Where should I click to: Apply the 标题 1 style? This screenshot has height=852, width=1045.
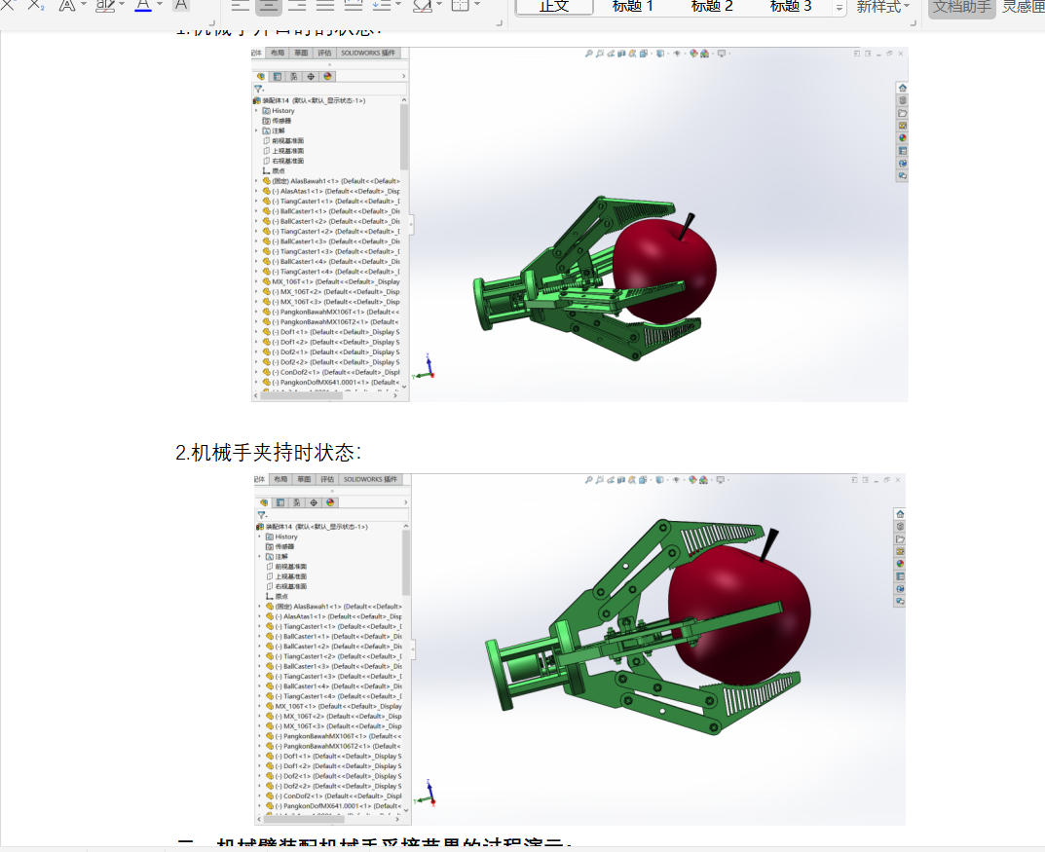point(632,7)
